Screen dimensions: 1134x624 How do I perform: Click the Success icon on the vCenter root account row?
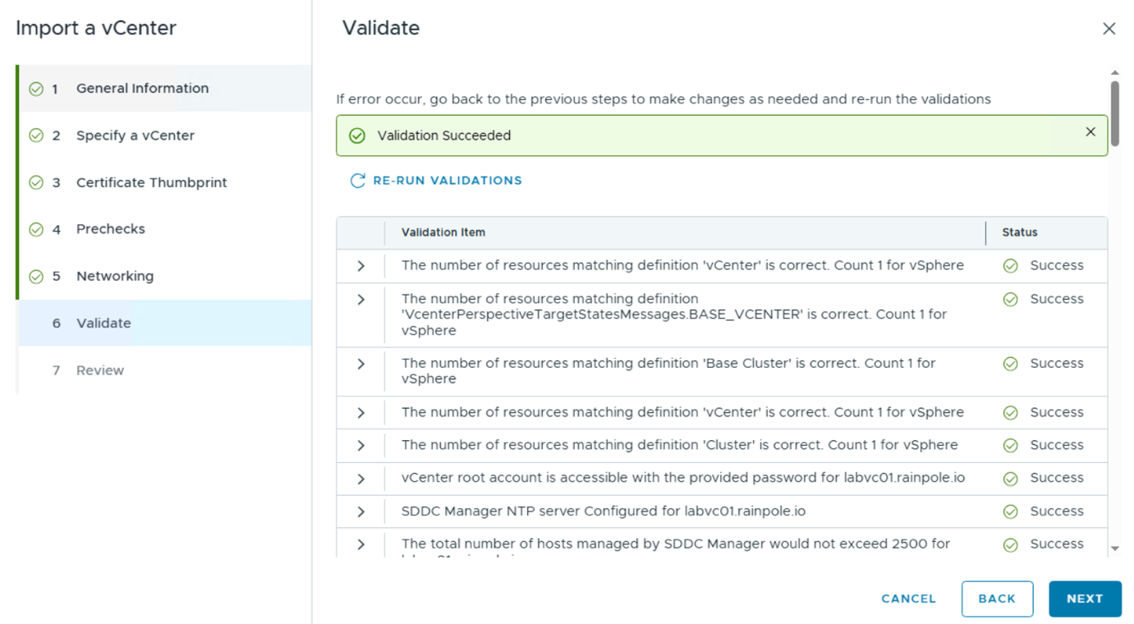click(1010, 478)
